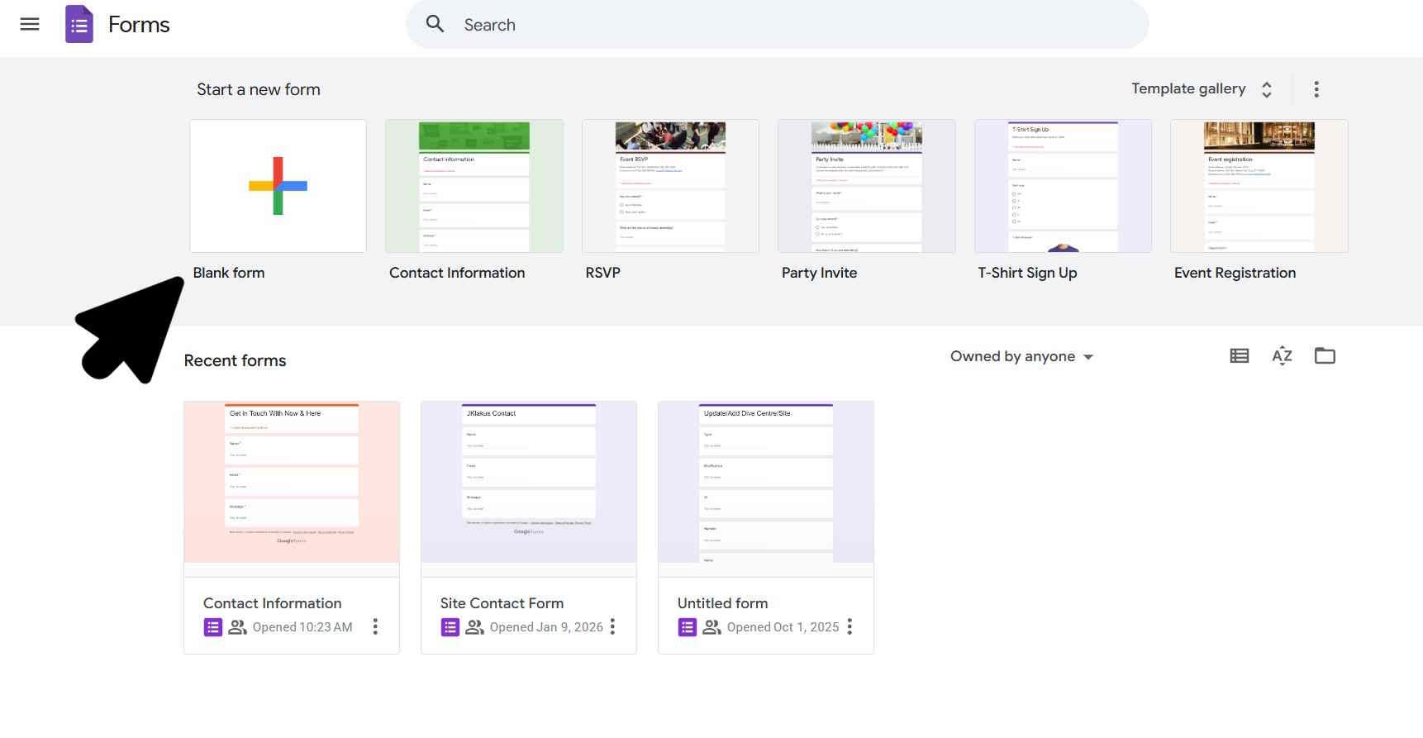Select the T-Shirt Sign Up template thumbnail

pyautogui.click(x=1063, y=186)
